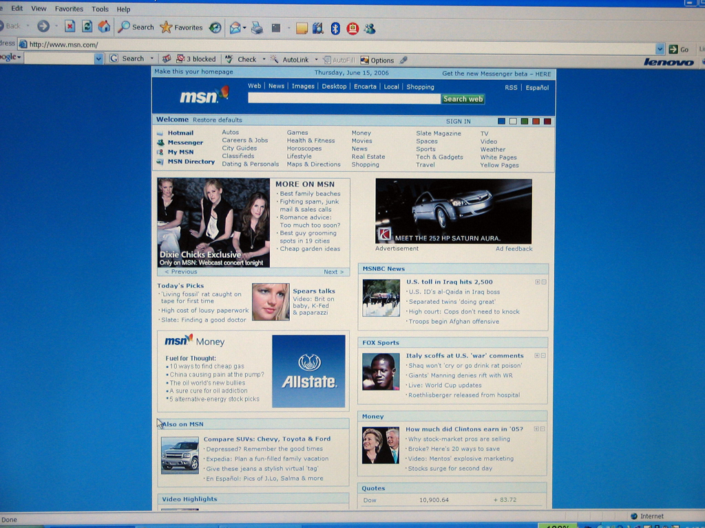The height and width of the screenshot is (528, 705).
Task: Select the green theme color square
Action: click(524, 121)
